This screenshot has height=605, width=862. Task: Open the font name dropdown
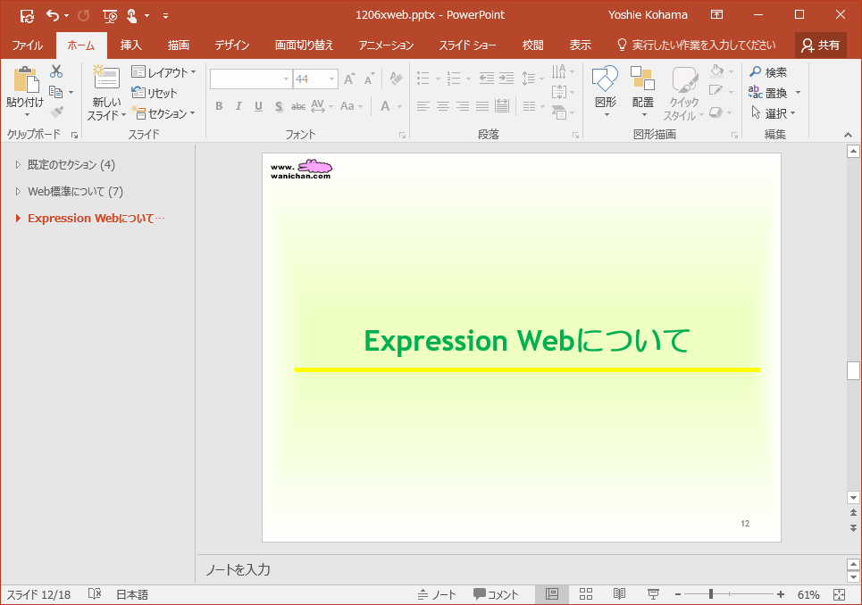point(286,79)
